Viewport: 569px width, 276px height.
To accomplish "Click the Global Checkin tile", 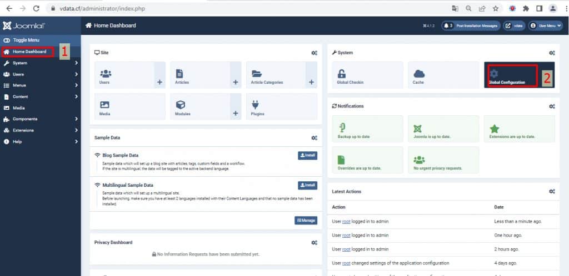I will point(368,75).
